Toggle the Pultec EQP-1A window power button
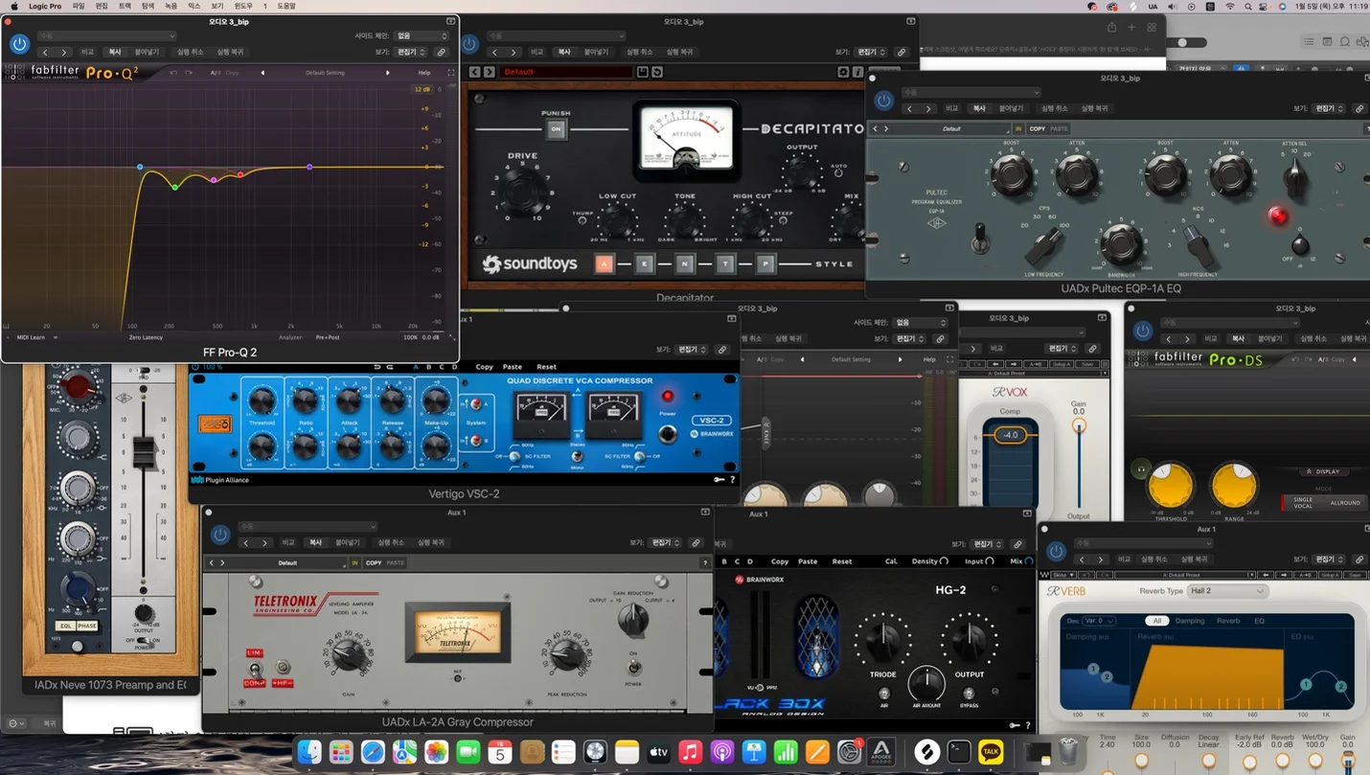 click(x=884, y=101)
